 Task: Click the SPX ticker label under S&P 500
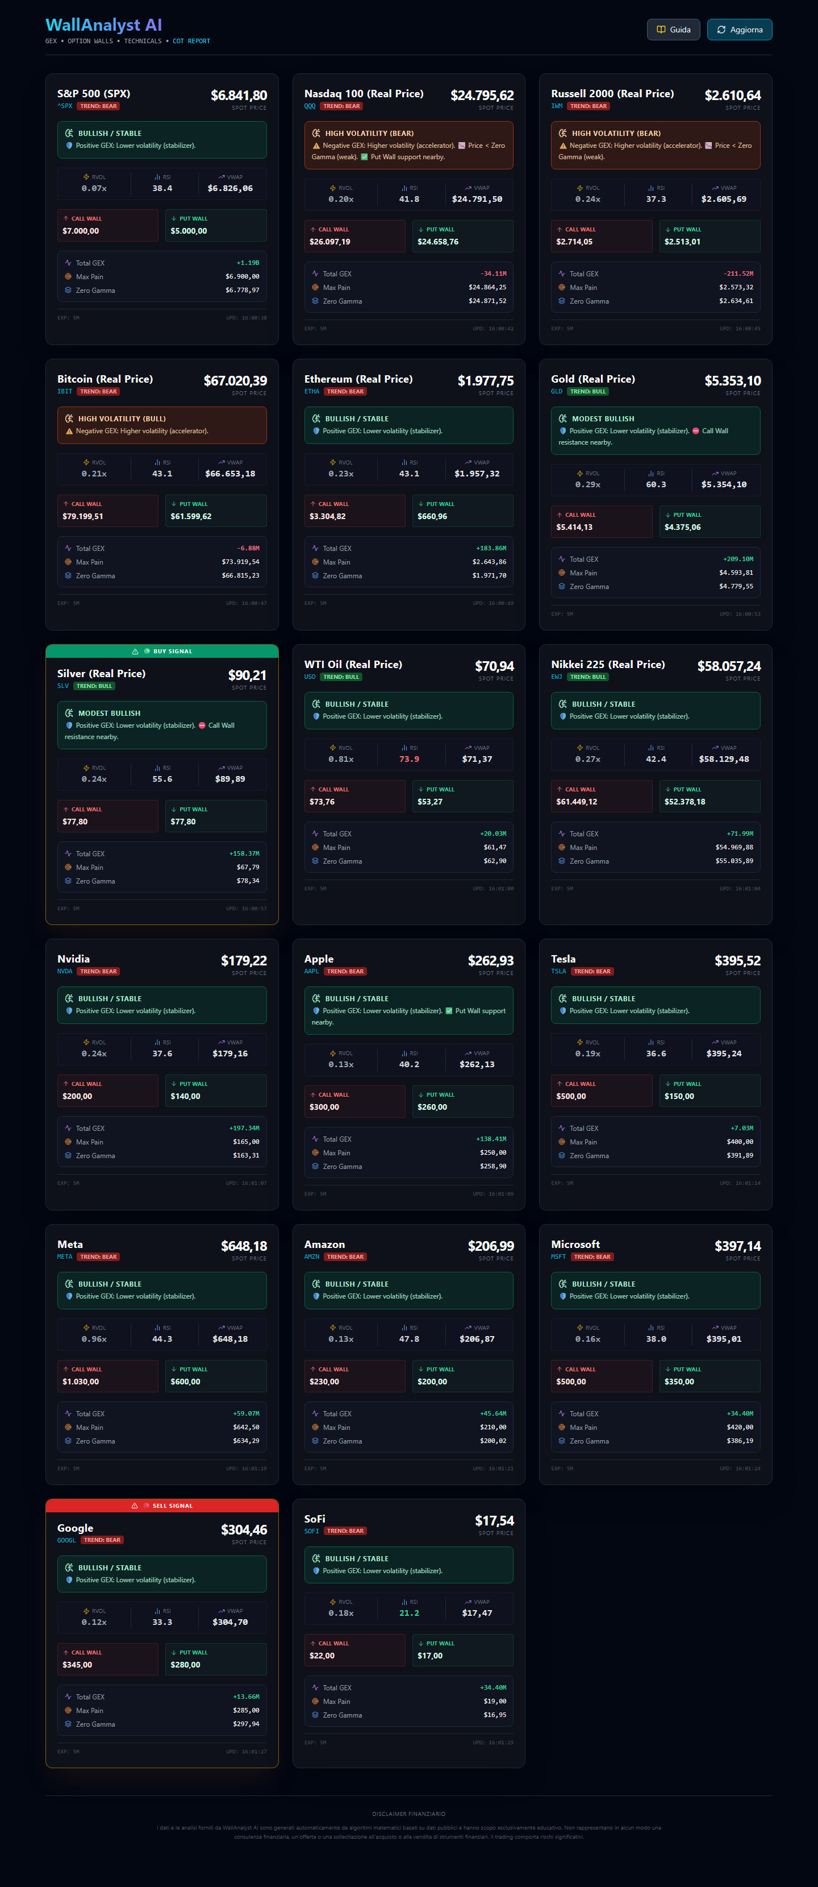click(x=65, y=106)
